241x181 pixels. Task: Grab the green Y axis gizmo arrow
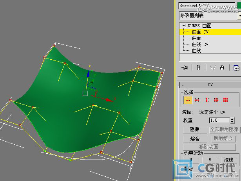pos(92,82)
